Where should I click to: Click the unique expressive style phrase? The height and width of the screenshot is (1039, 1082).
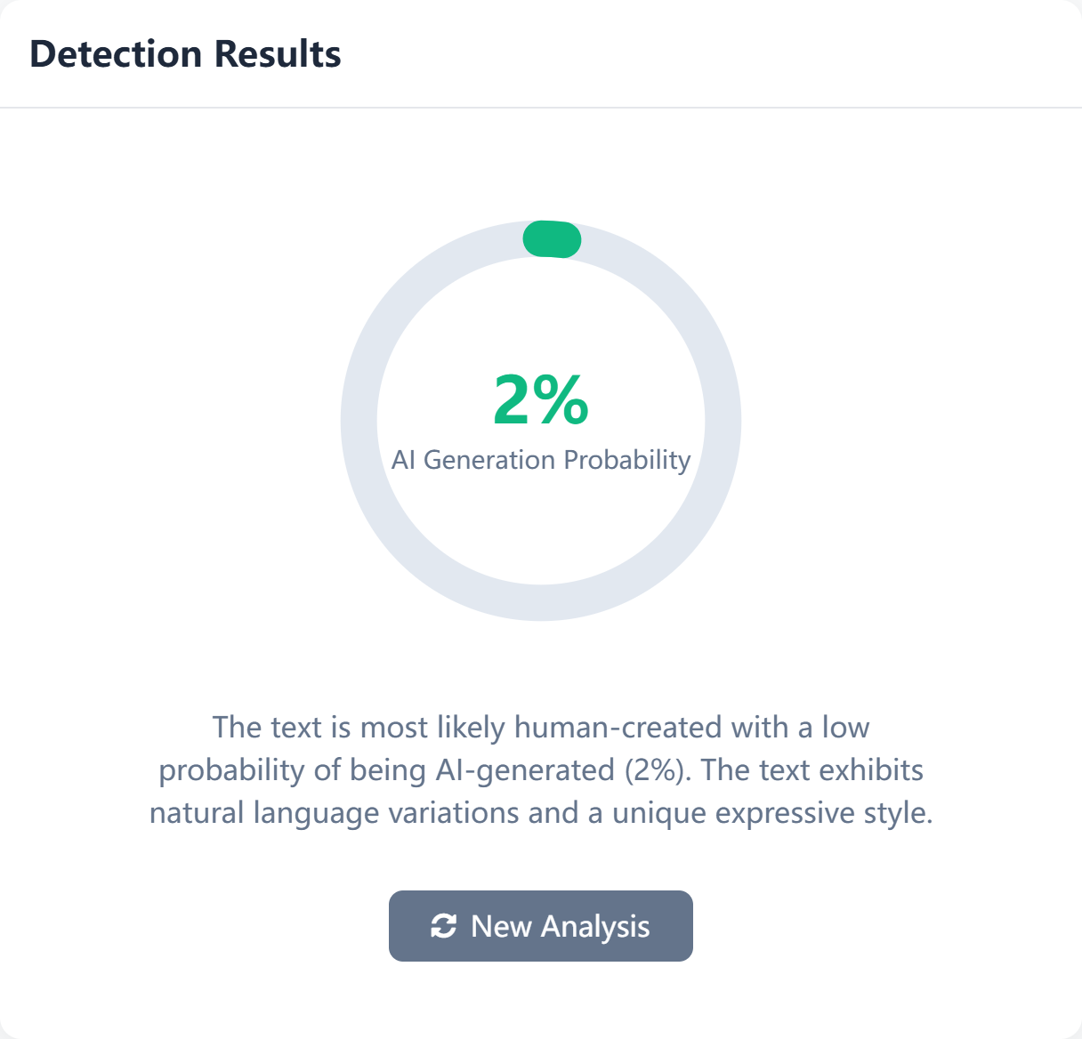(772, 813)
